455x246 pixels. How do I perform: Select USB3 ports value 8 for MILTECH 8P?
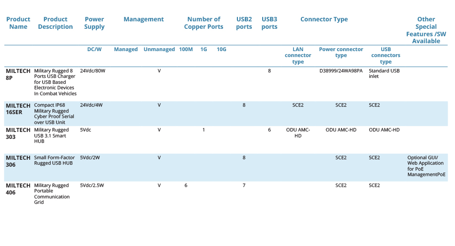[269, 71]
